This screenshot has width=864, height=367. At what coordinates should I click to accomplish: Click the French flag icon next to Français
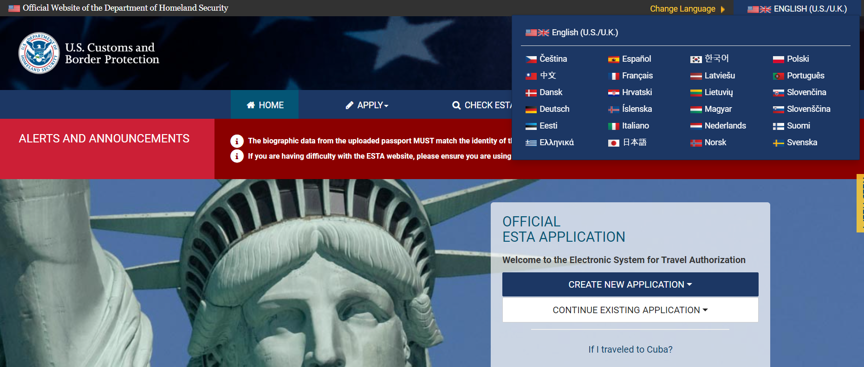[614, 76]
